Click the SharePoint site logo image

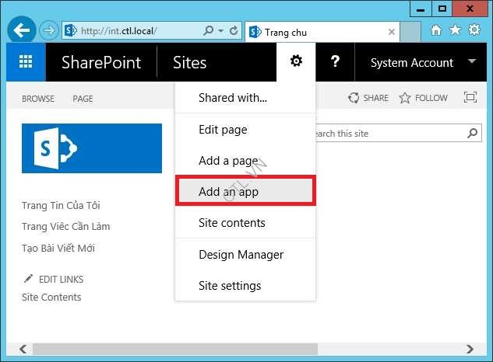click(x=92, y=148)
